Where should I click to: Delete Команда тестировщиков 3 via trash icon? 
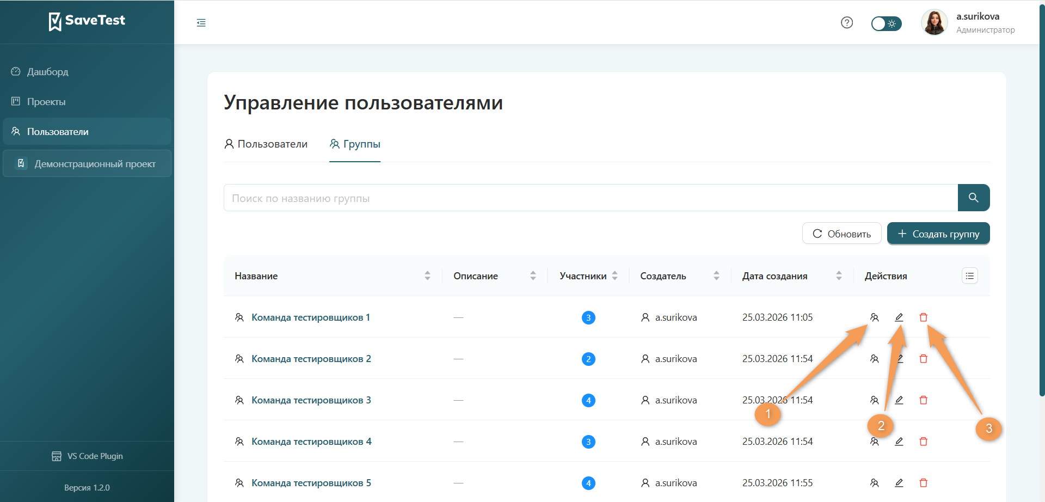(924, 400)
